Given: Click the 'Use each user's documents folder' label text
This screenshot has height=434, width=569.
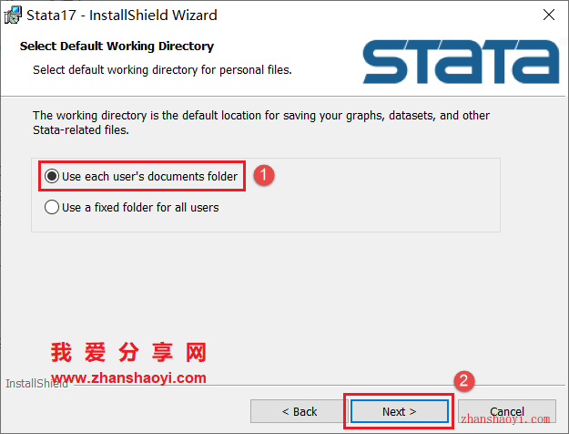Looking at the screenshot, I should [149, 176].
